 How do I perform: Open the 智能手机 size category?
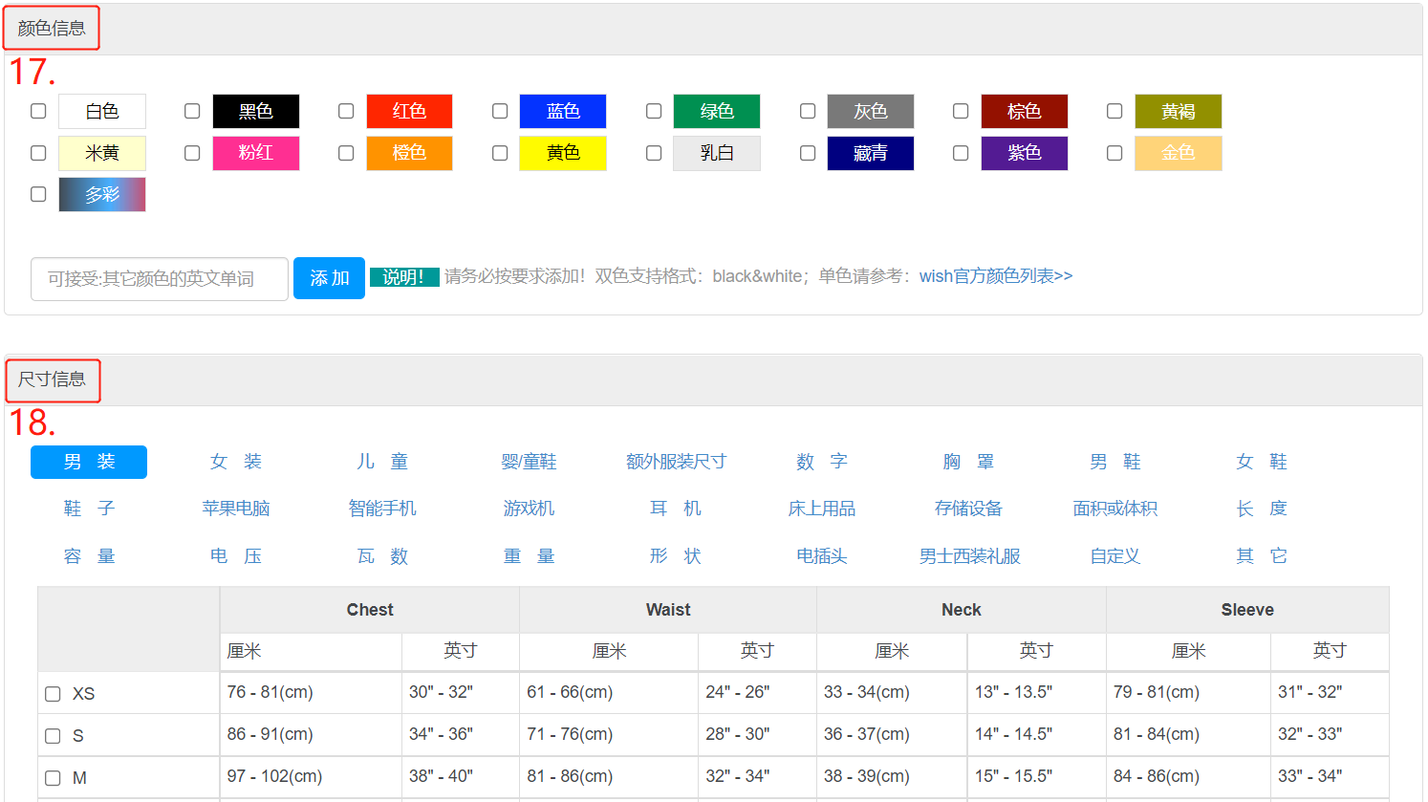(x=382, y=509)
